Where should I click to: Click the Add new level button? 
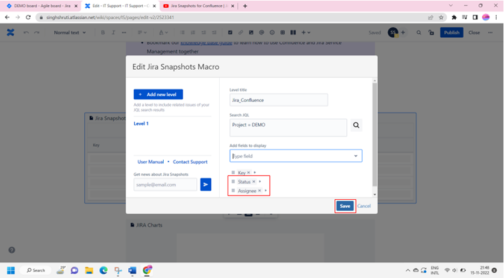(x=158, y=94)
